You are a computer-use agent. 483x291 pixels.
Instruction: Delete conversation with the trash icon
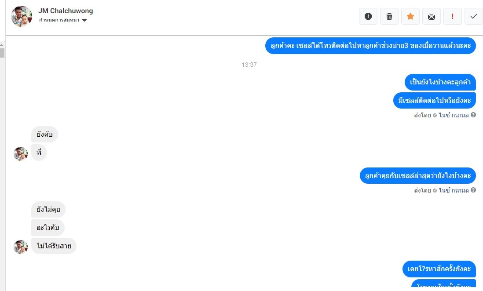pyautogui.click(x=389, y=16)
